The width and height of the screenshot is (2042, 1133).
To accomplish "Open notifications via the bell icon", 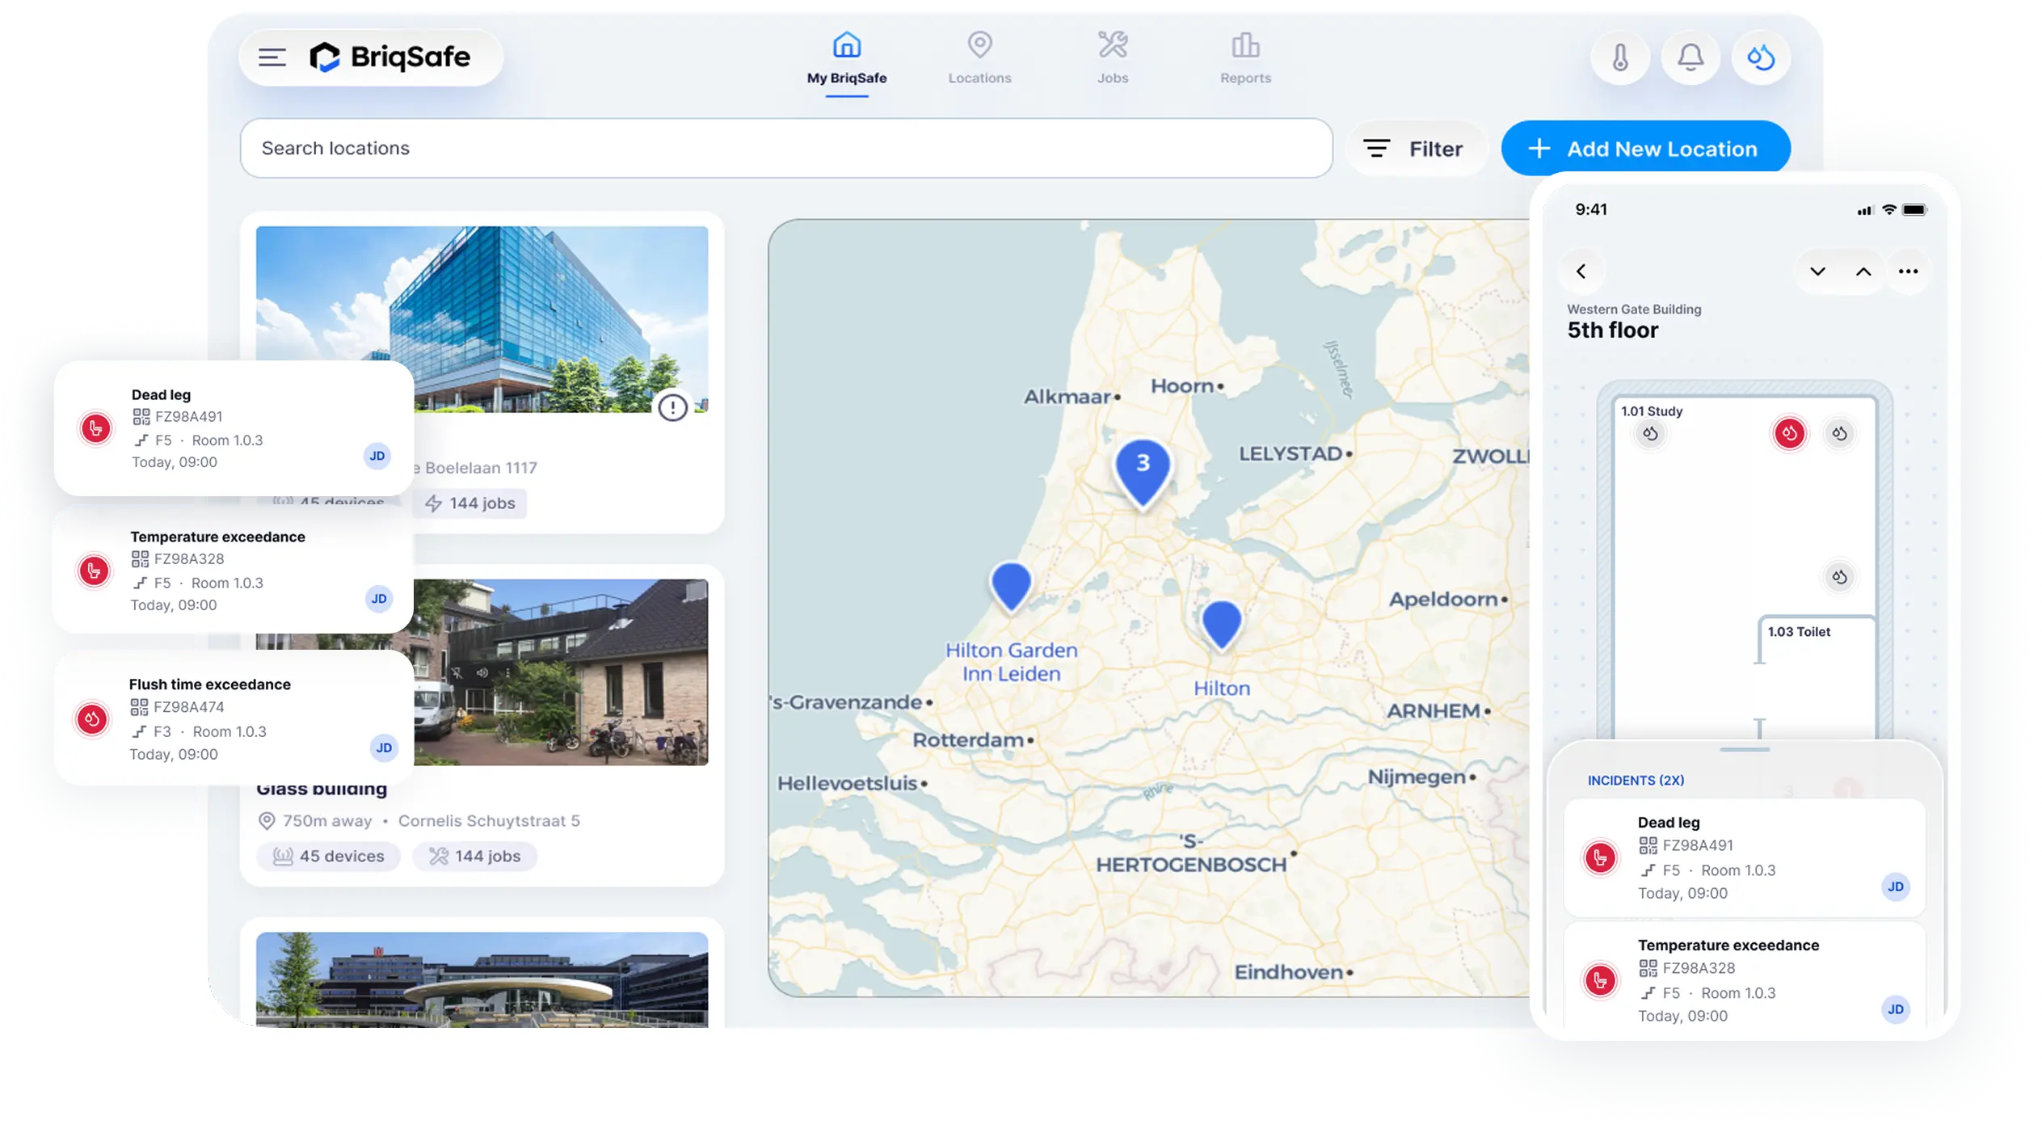I will 1690,57.
